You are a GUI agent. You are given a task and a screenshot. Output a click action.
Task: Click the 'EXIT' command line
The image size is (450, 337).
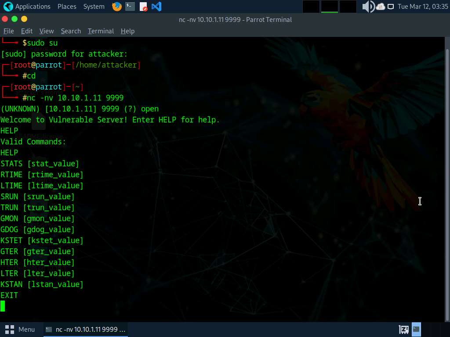point(9,295)
